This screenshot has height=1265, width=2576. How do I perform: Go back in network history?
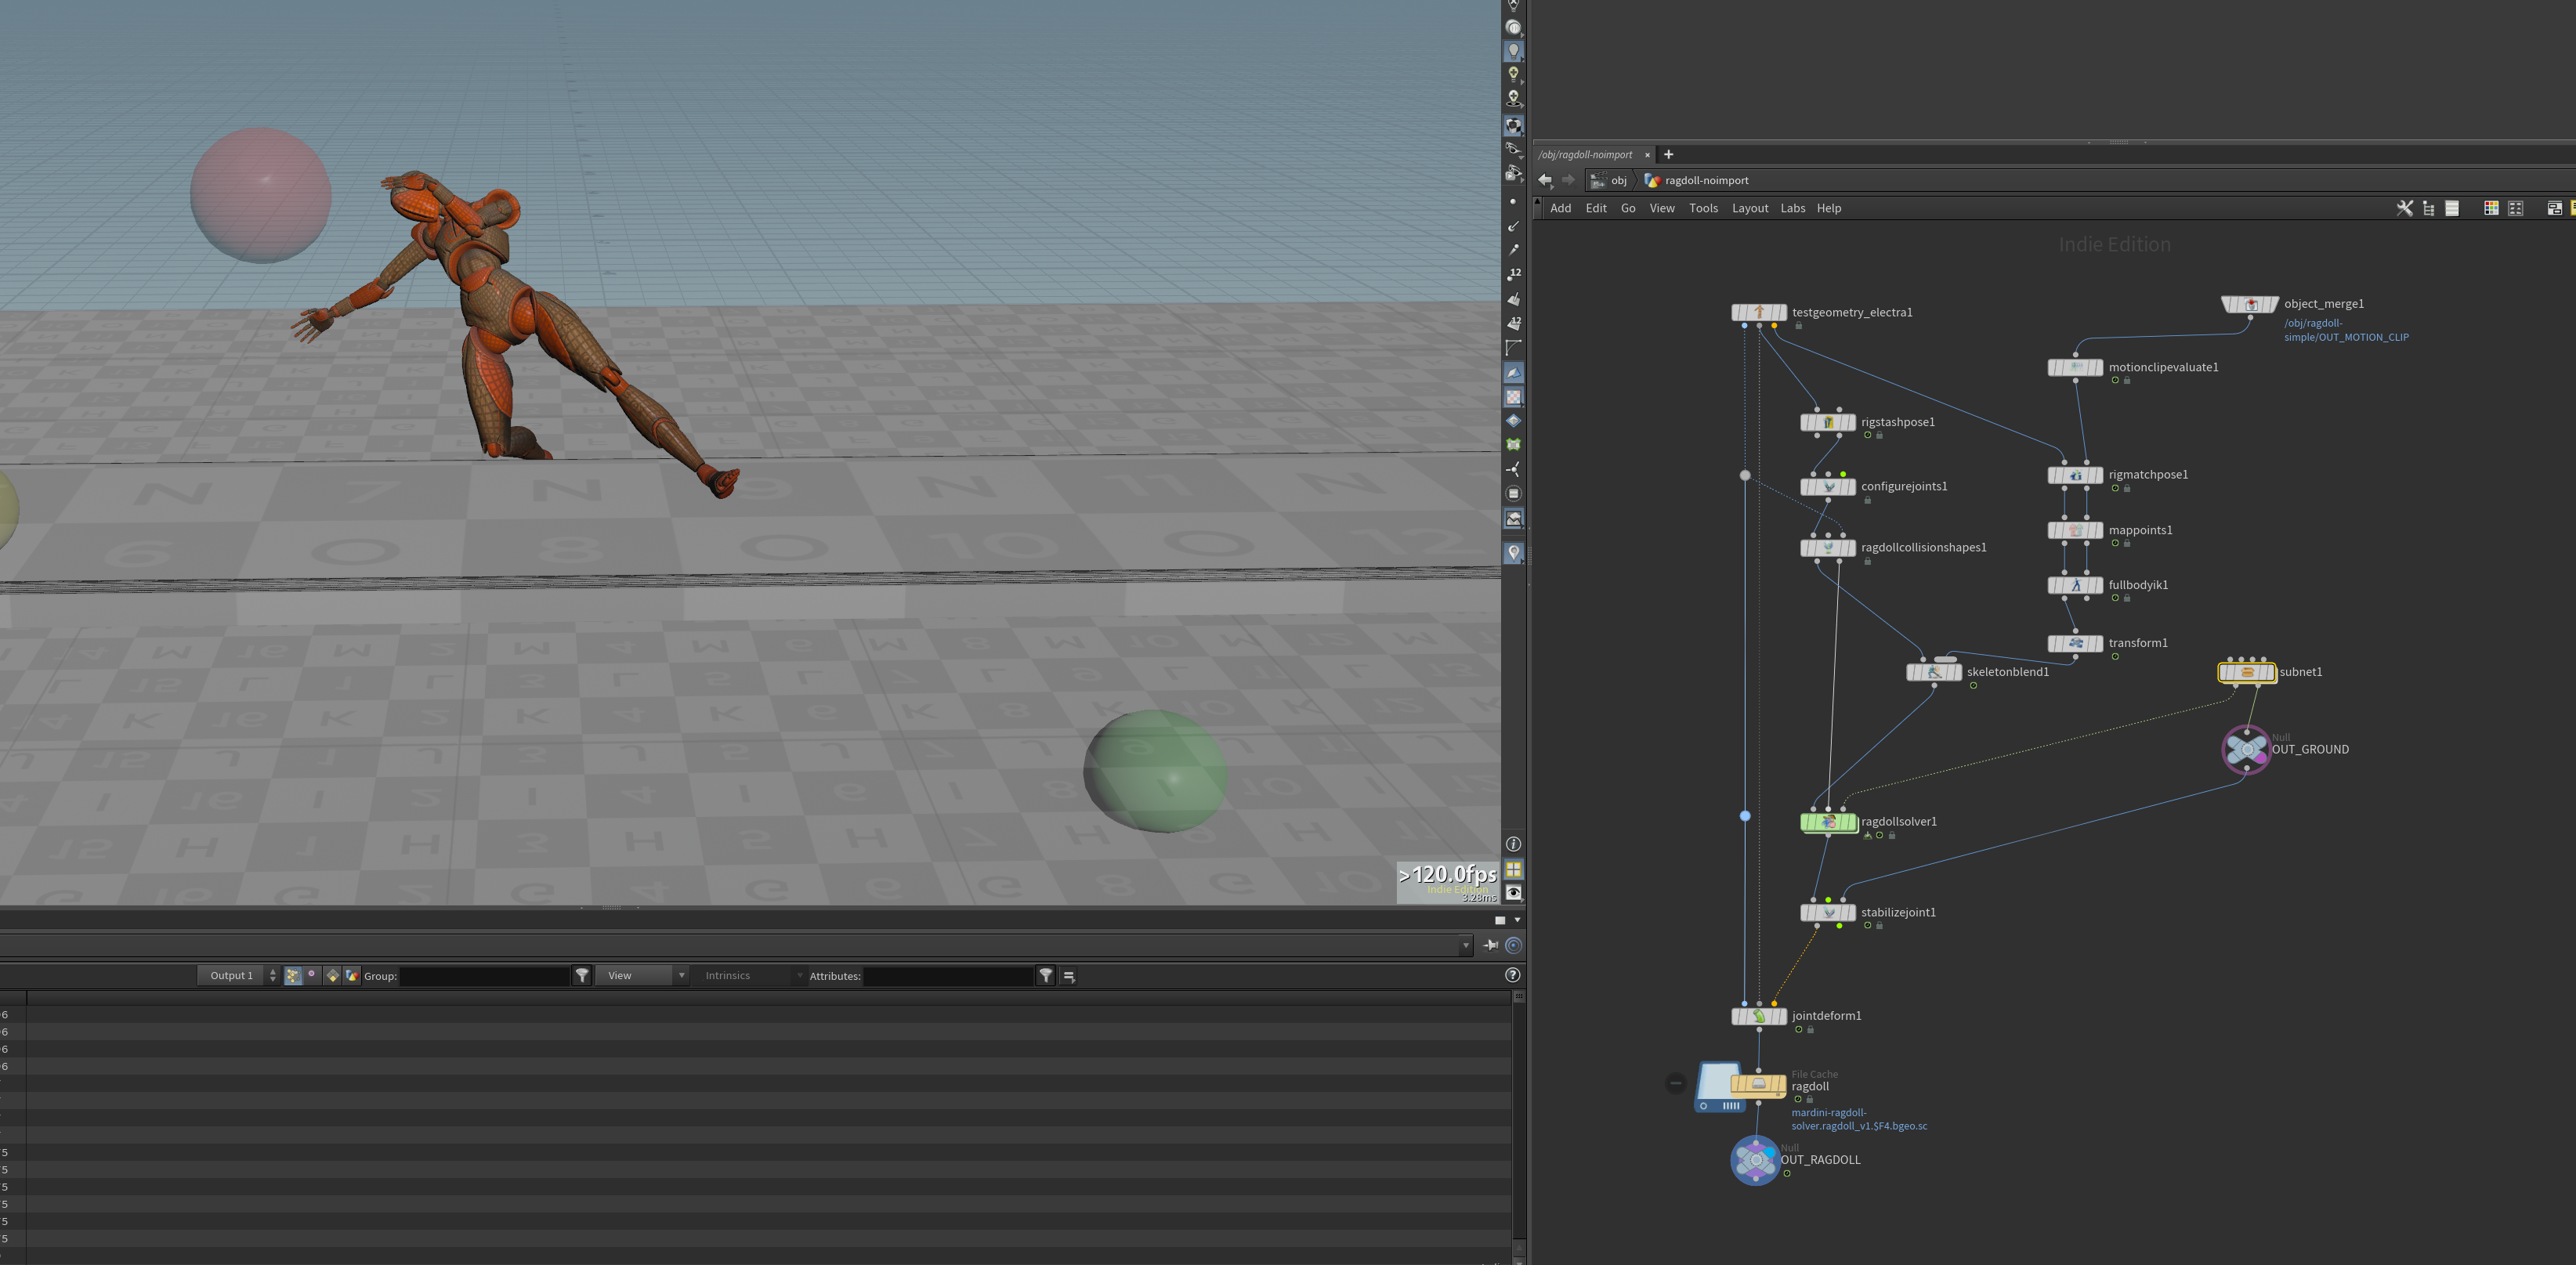pyautogui.click(x=1545, y=180)
